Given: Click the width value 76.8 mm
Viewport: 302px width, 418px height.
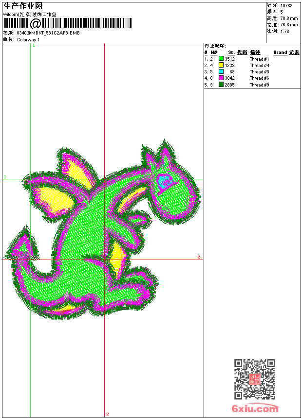Looking at the screenshot, I should (289, 25).
